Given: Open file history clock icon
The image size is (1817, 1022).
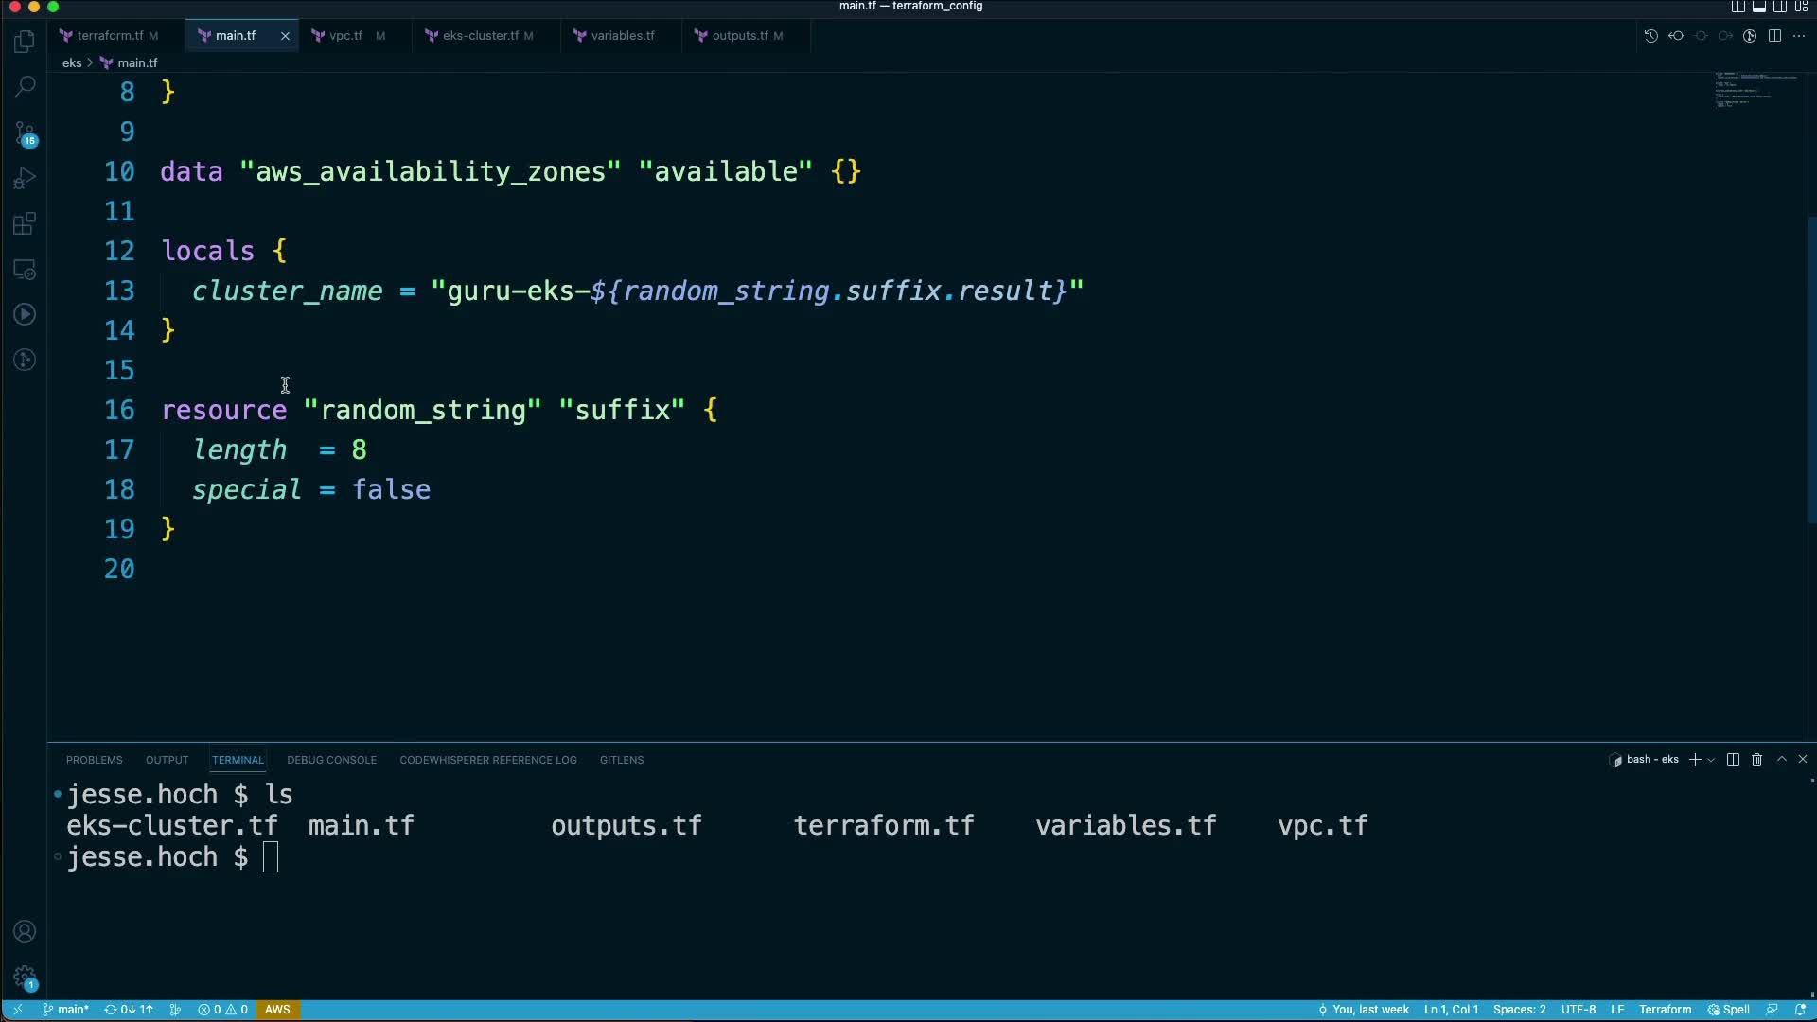Looking at the screenshot, I should (x=1650, y=36).
